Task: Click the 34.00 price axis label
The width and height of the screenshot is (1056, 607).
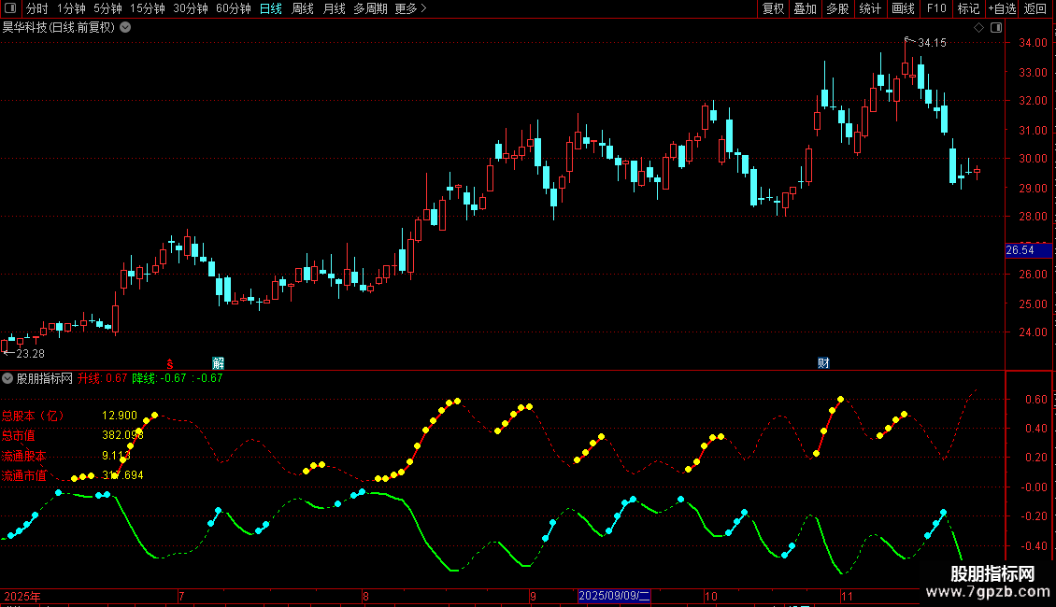Action: [1033, 43]
